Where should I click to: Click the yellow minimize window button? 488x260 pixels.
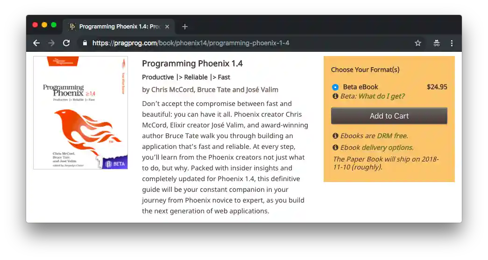[44, 25]
